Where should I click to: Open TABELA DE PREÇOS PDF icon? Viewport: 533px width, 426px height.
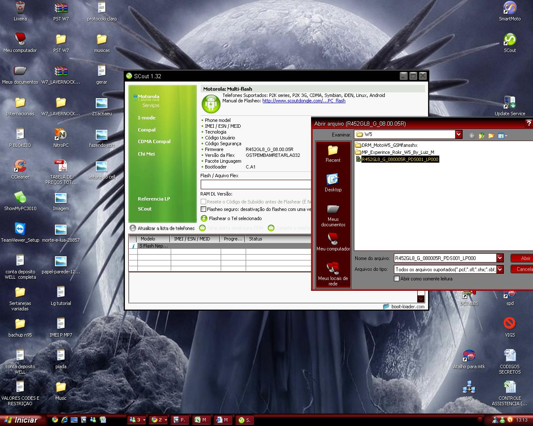pos(61,172)
